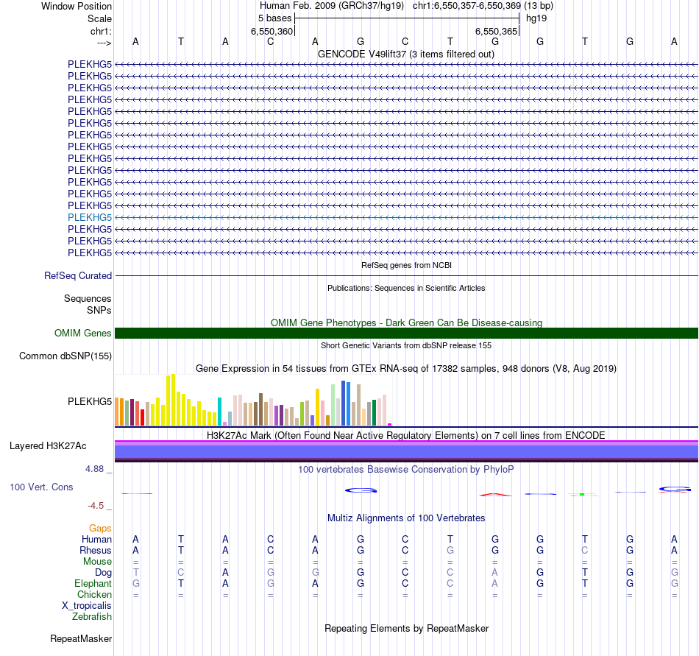Click the Layered H3K27Ac track label
This screenshot has width=699, height=656.
click(x=48, y=446)
